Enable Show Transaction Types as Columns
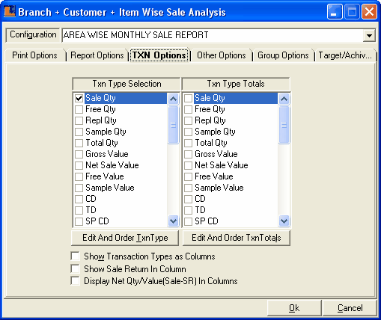This screenshot has width=381, height=320. (x=75, y=256)
